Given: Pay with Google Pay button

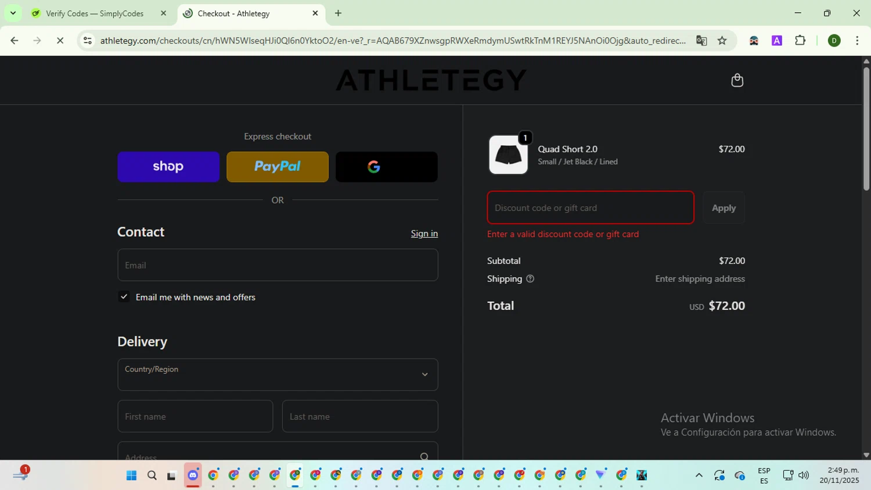Looking at the screenshot, I should pos(387,167).
